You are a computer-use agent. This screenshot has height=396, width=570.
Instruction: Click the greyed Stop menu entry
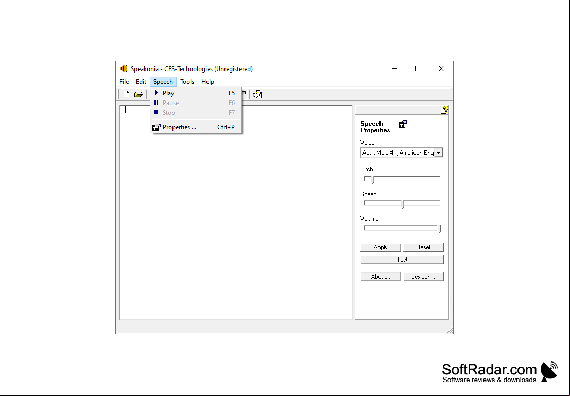click(196, 113)
